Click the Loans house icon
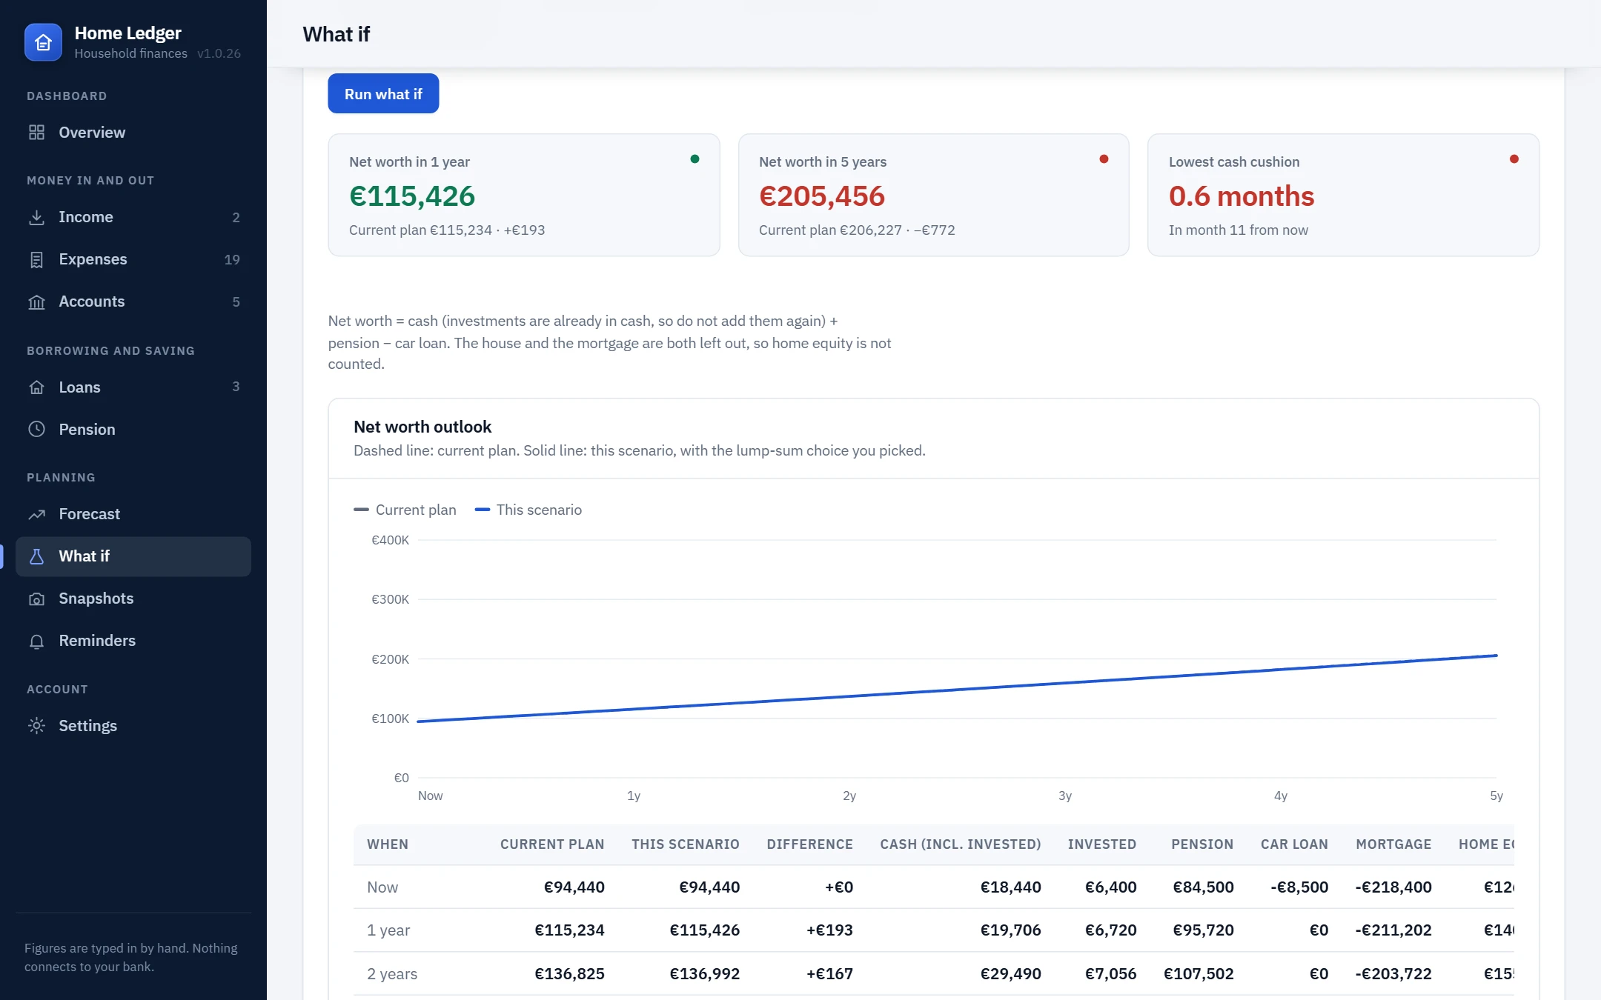This screenshot has height=1000, width=1601. point(36,387)
